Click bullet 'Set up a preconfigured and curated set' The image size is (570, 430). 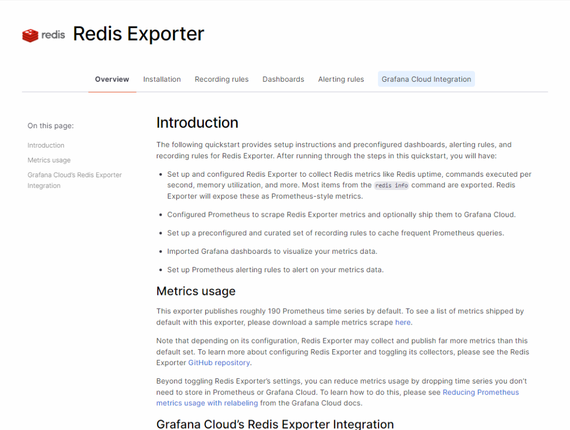[x=336, y=233]
